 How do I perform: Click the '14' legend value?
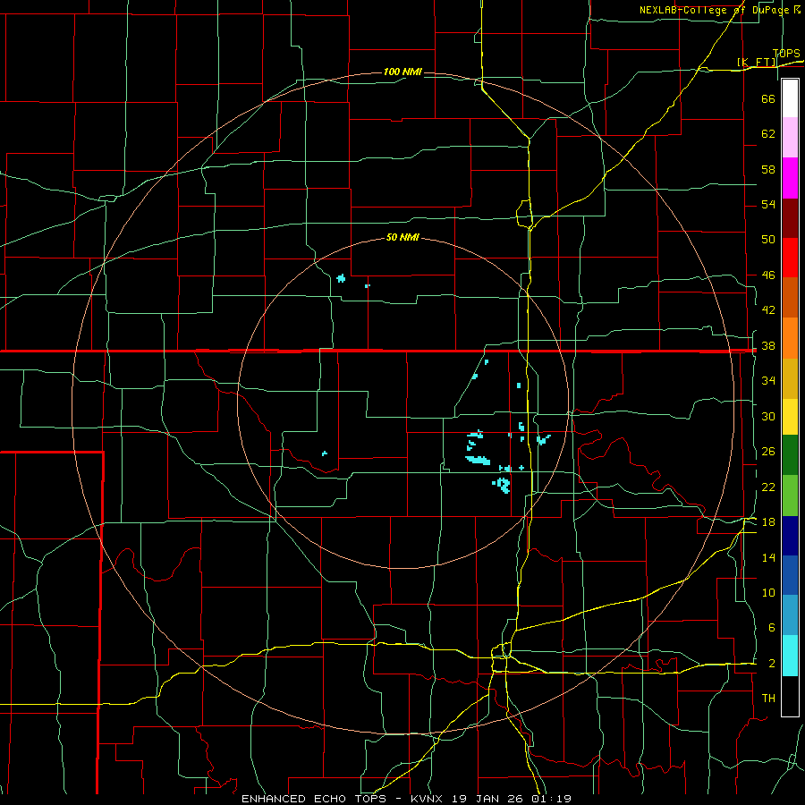point(768,557)
